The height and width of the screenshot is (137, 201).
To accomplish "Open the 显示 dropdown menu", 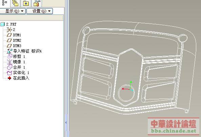I will click(x=13, y=11).
